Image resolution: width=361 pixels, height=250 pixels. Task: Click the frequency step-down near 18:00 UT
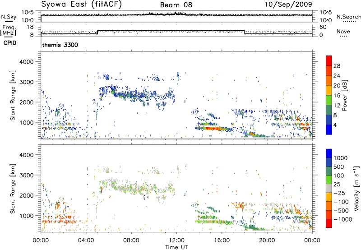click(245, 32)
